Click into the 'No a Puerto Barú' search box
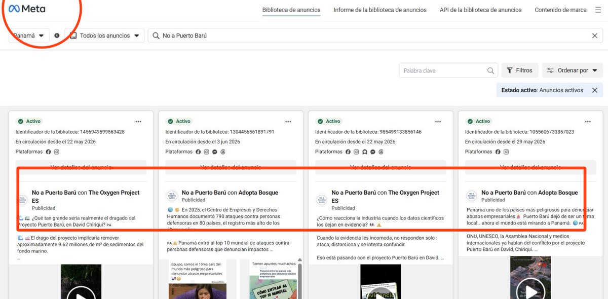 click(375, 35)
